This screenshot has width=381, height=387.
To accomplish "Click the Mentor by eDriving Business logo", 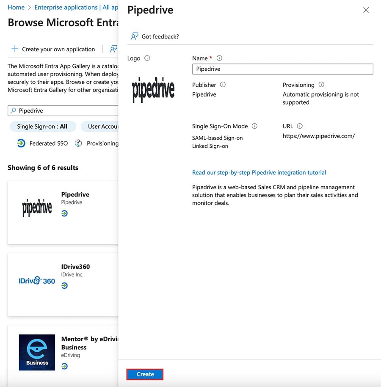I will pos(36,352).
